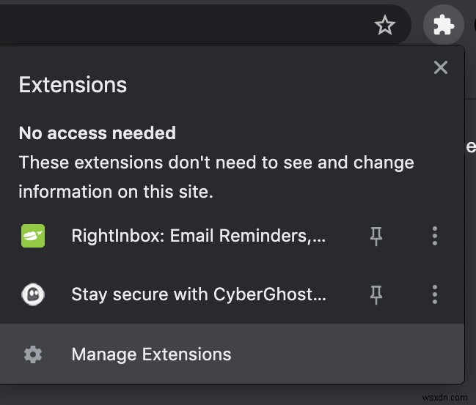
Task: Click the Extensions puzzle piece toolbar icon
Action: [443, 26]
